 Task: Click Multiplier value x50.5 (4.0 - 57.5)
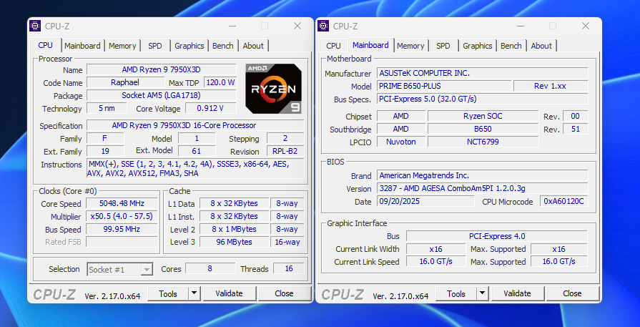pos(122,216)
